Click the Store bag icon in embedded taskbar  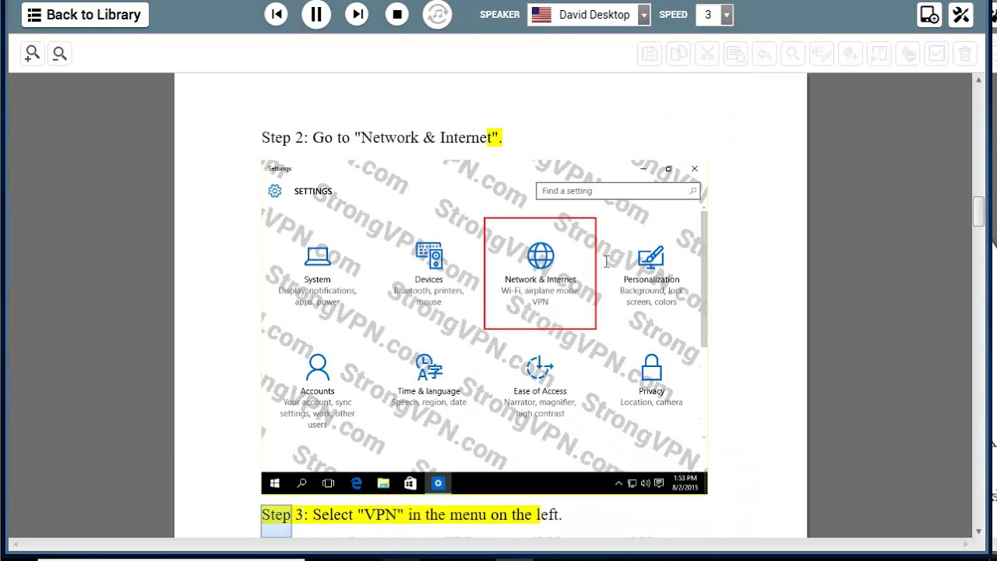(410, 484)
